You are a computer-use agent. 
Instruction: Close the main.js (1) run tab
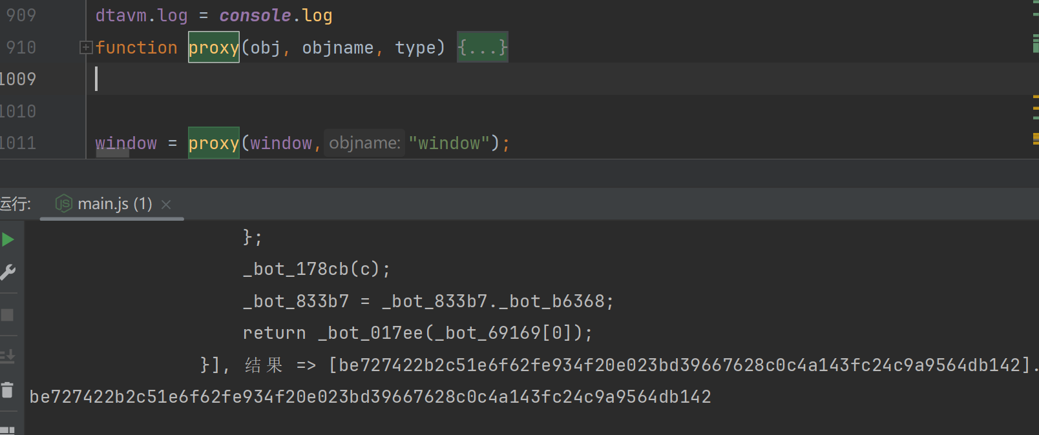166,205
